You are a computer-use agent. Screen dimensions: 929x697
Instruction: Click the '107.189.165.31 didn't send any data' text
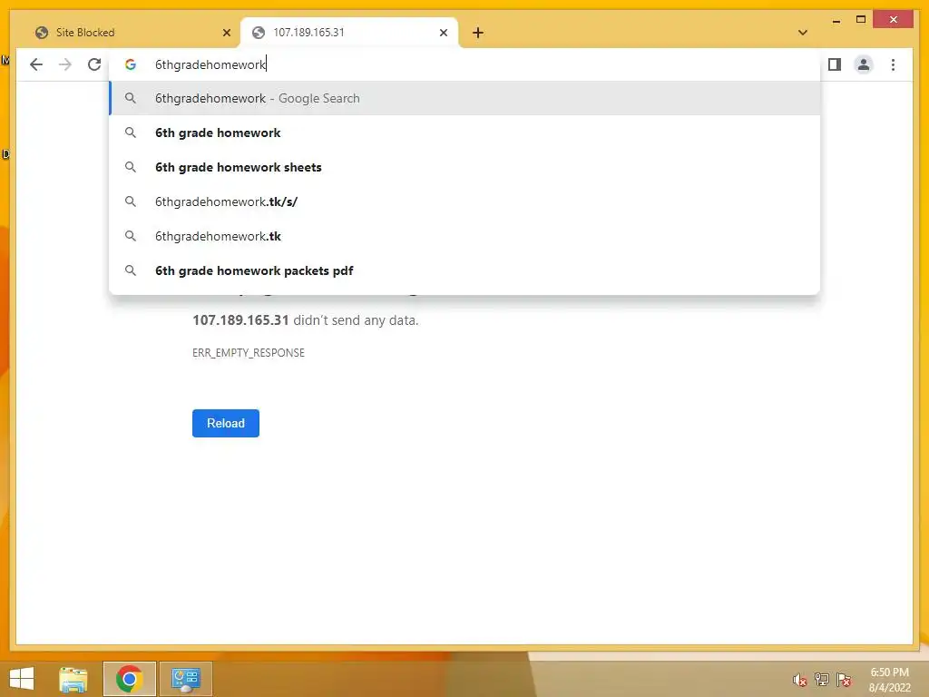click(x=306, y=320)
